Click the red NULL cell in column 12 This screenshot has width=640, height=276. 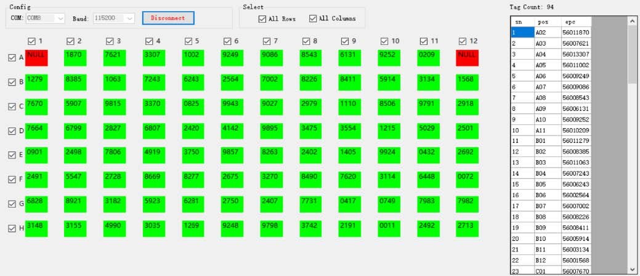tap(468, 58)
